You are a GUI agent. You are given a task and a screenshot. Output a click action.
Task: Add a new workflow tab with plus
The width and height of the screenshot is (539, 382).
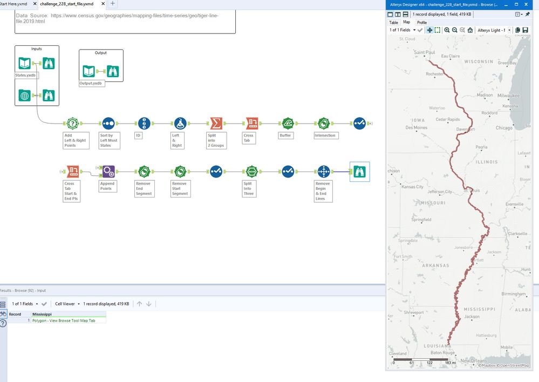click(112, 4)
